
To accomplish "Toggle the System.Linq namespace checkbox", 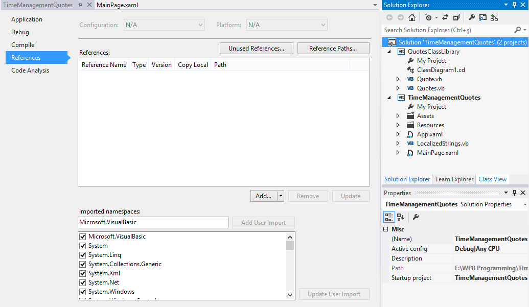I will pos(83,255).
